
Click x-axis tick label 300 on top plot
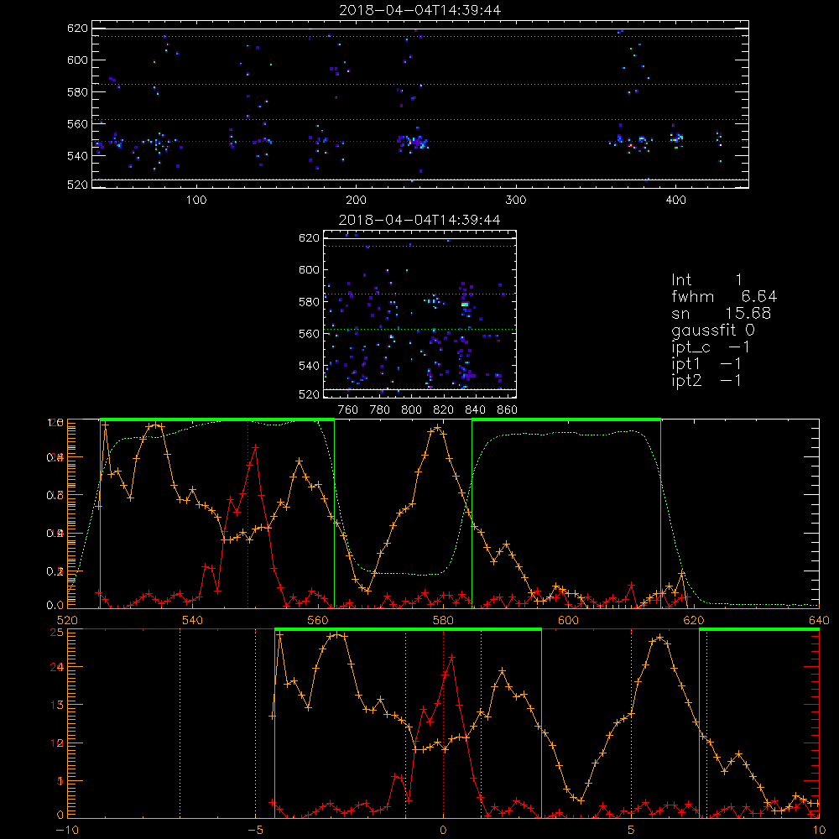click(x=516, y=201)
